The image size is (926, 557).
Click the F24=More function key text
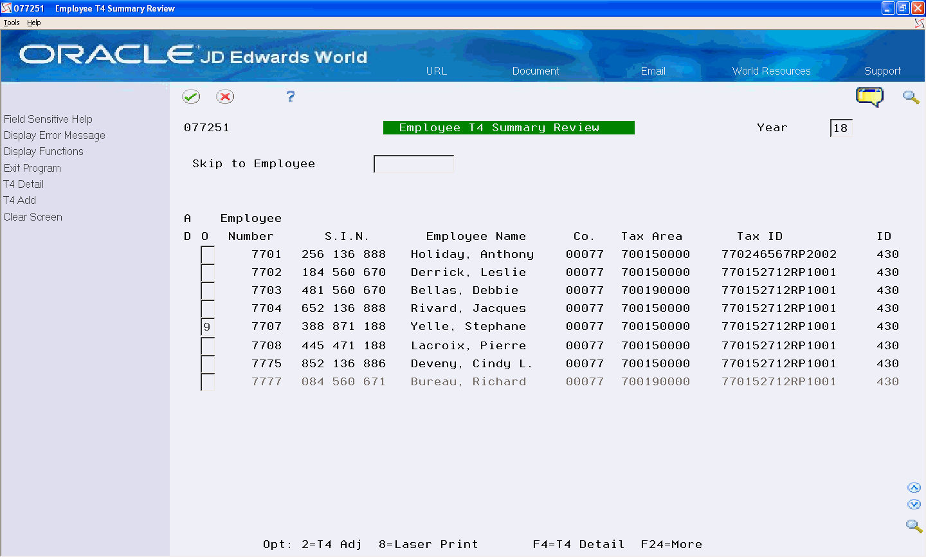(x=671, y=545)
